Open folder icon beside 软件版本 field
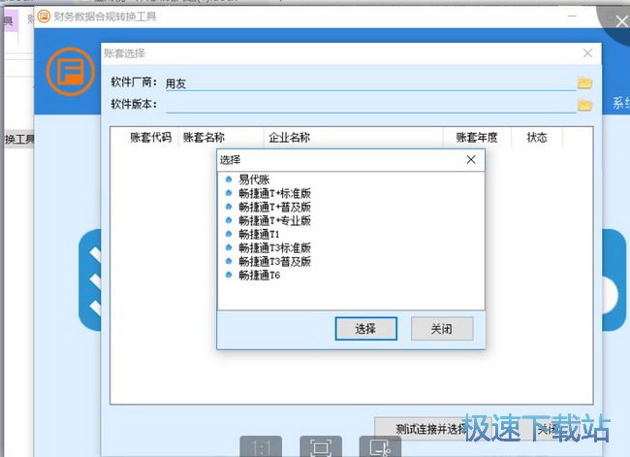The image size is (630, 457). 584,106
